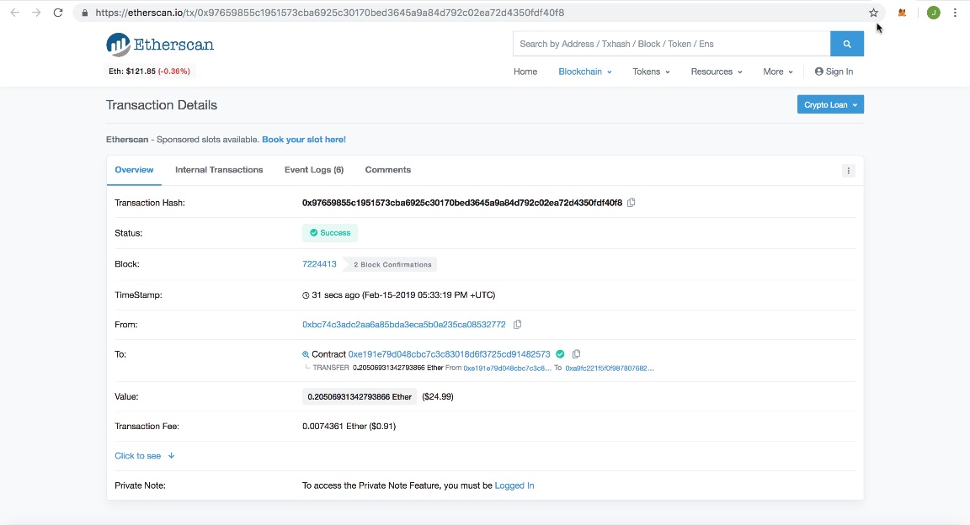
Task: Open the vertical ellipsis options in tab bar
Action: coord(848,171)
